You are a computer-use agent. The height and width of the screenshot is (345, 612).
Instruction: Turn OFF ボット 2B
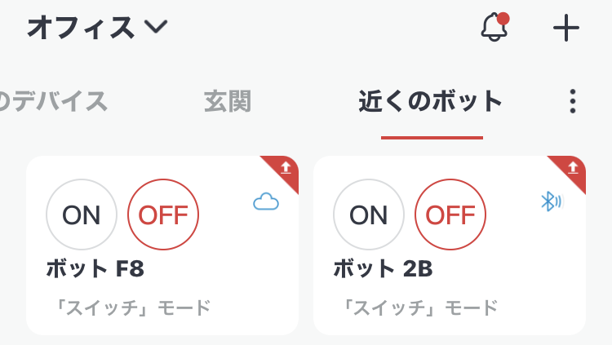point(450,215)
